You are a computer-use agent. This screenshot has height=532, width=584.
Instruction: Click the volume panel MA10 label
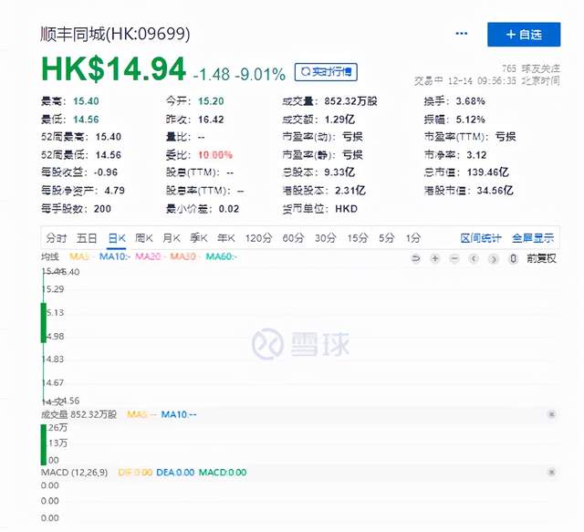179,414
